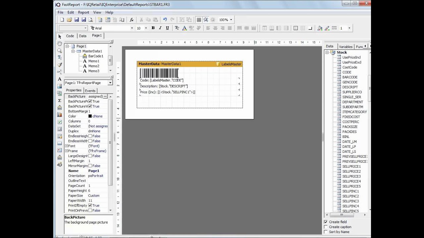Insert a Text object with A tool
This screenshot has height=238, width=424.
pos(60,79)
